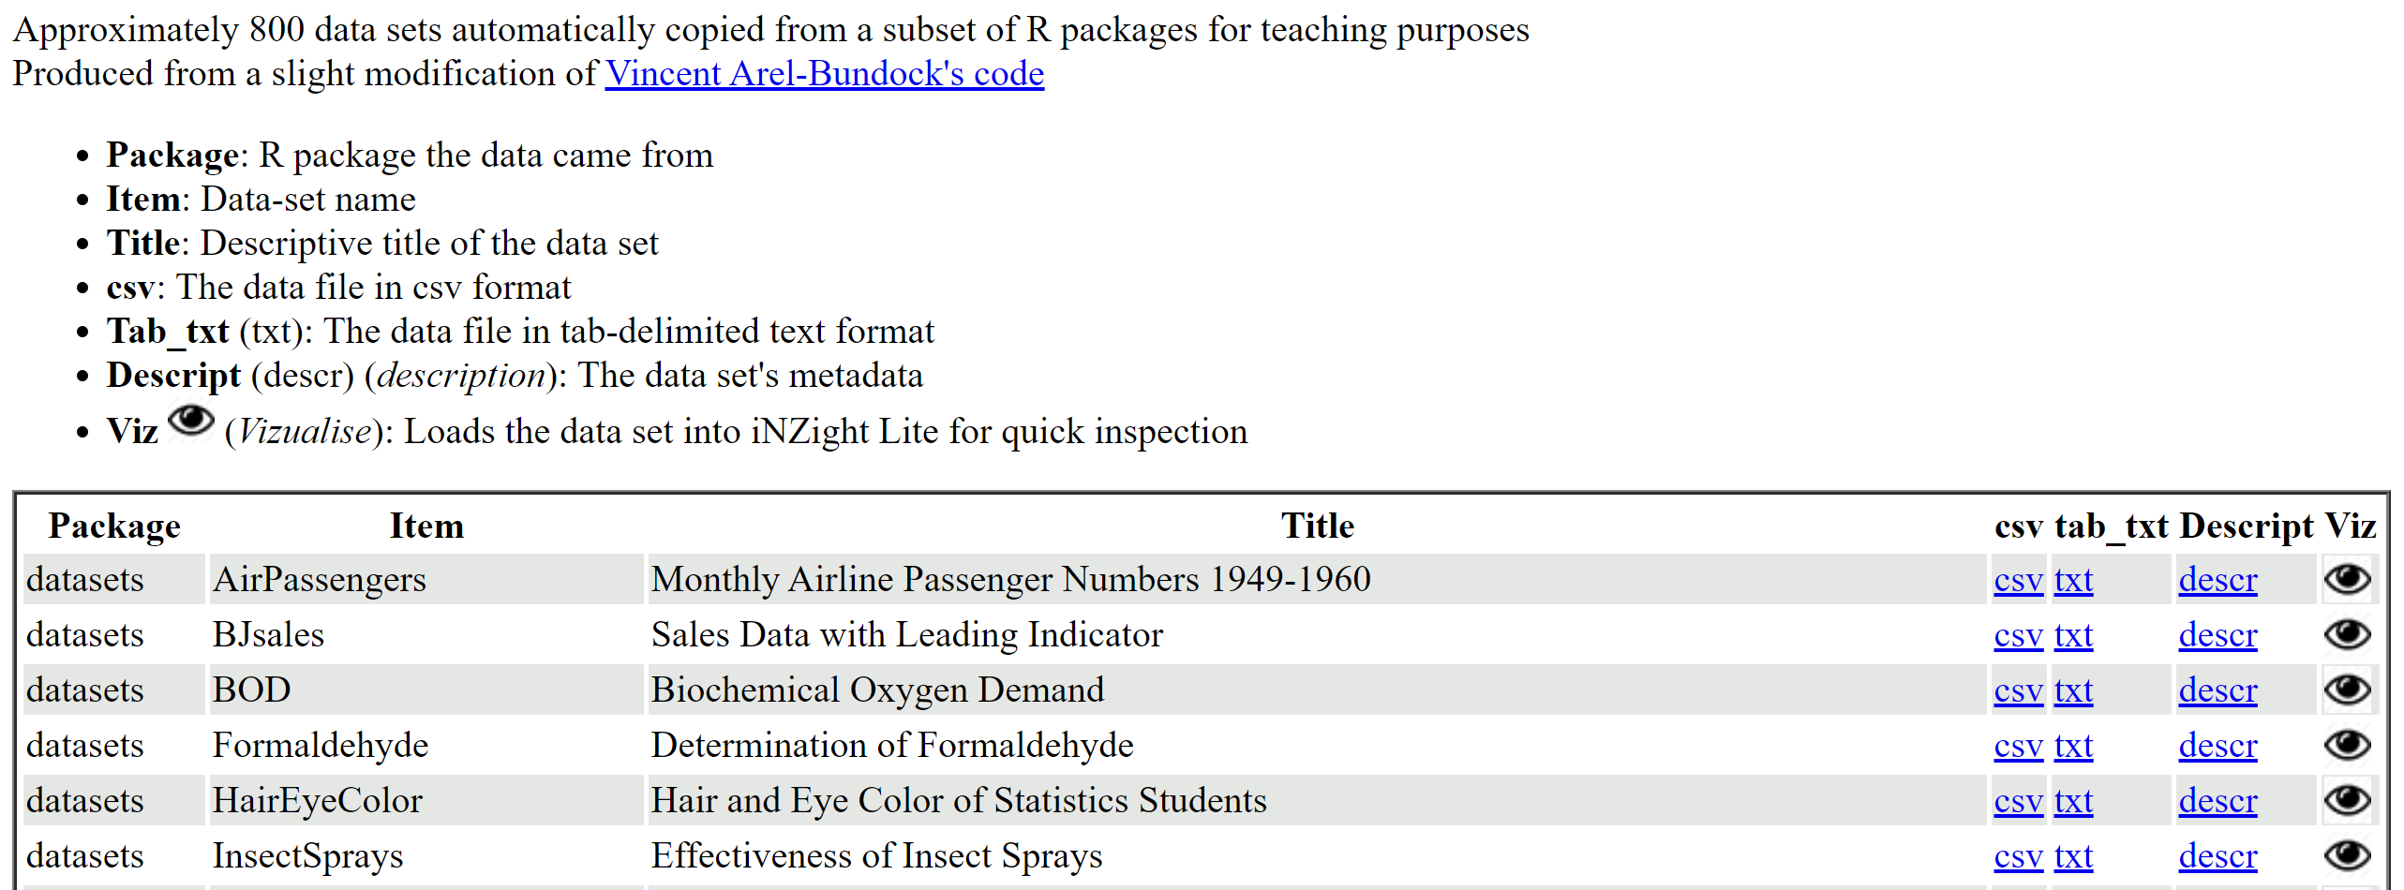This screenshot has width=2404, height=890.
Task: Open the descr link for BOD
Action: (2217, 690)
